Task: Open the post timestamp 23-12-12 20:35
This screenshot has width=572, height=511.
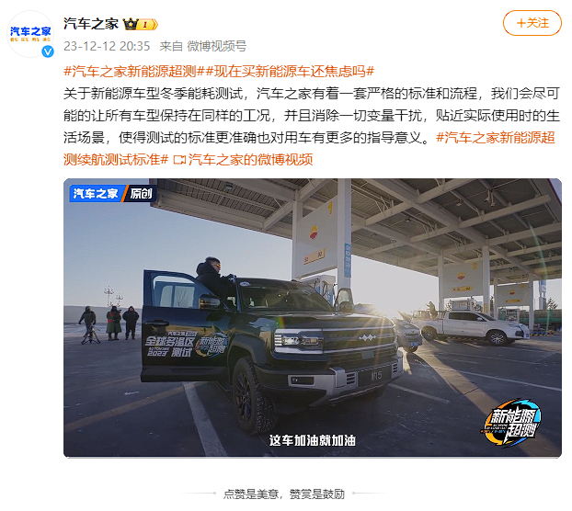Action: click(x=107, y=46)
